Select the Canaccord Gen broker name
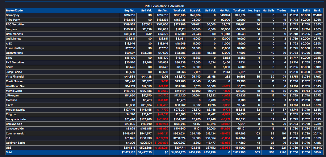Screen dimensions: 326x157 point(15,129)
